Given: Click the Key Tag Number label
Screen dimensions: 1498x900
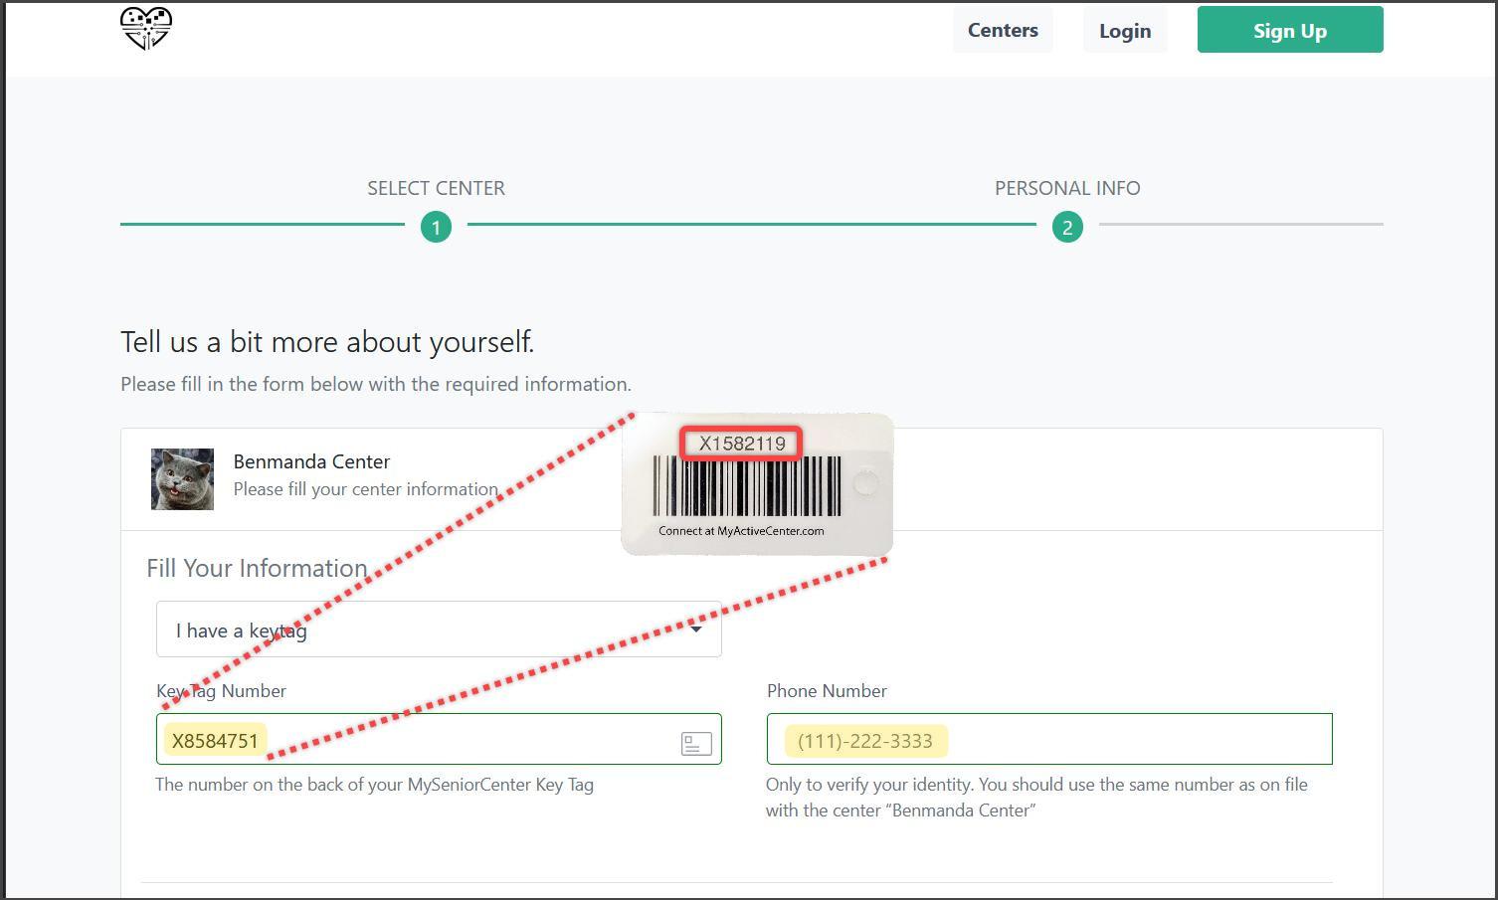Looking at the screenshot, I should click(x=221, y=691).
